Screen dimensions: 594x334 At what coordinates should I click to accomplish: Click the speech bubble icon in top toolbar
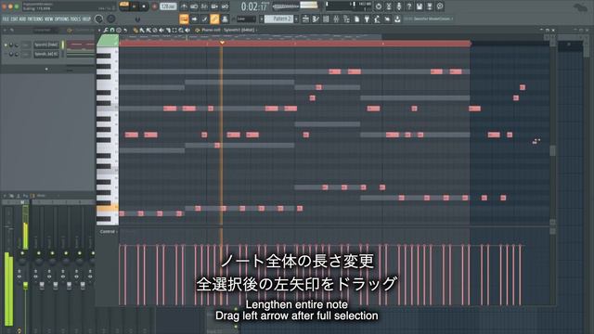[x=439, y=6]
